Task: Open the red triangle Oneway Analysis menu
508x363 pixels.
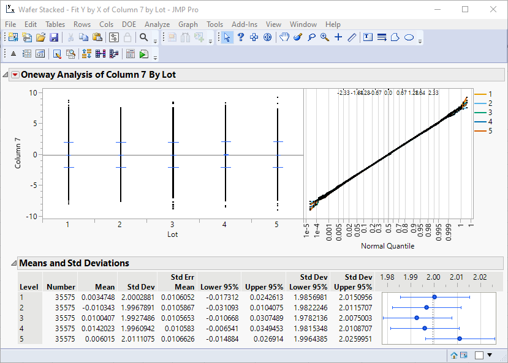Action: point(15,75)
